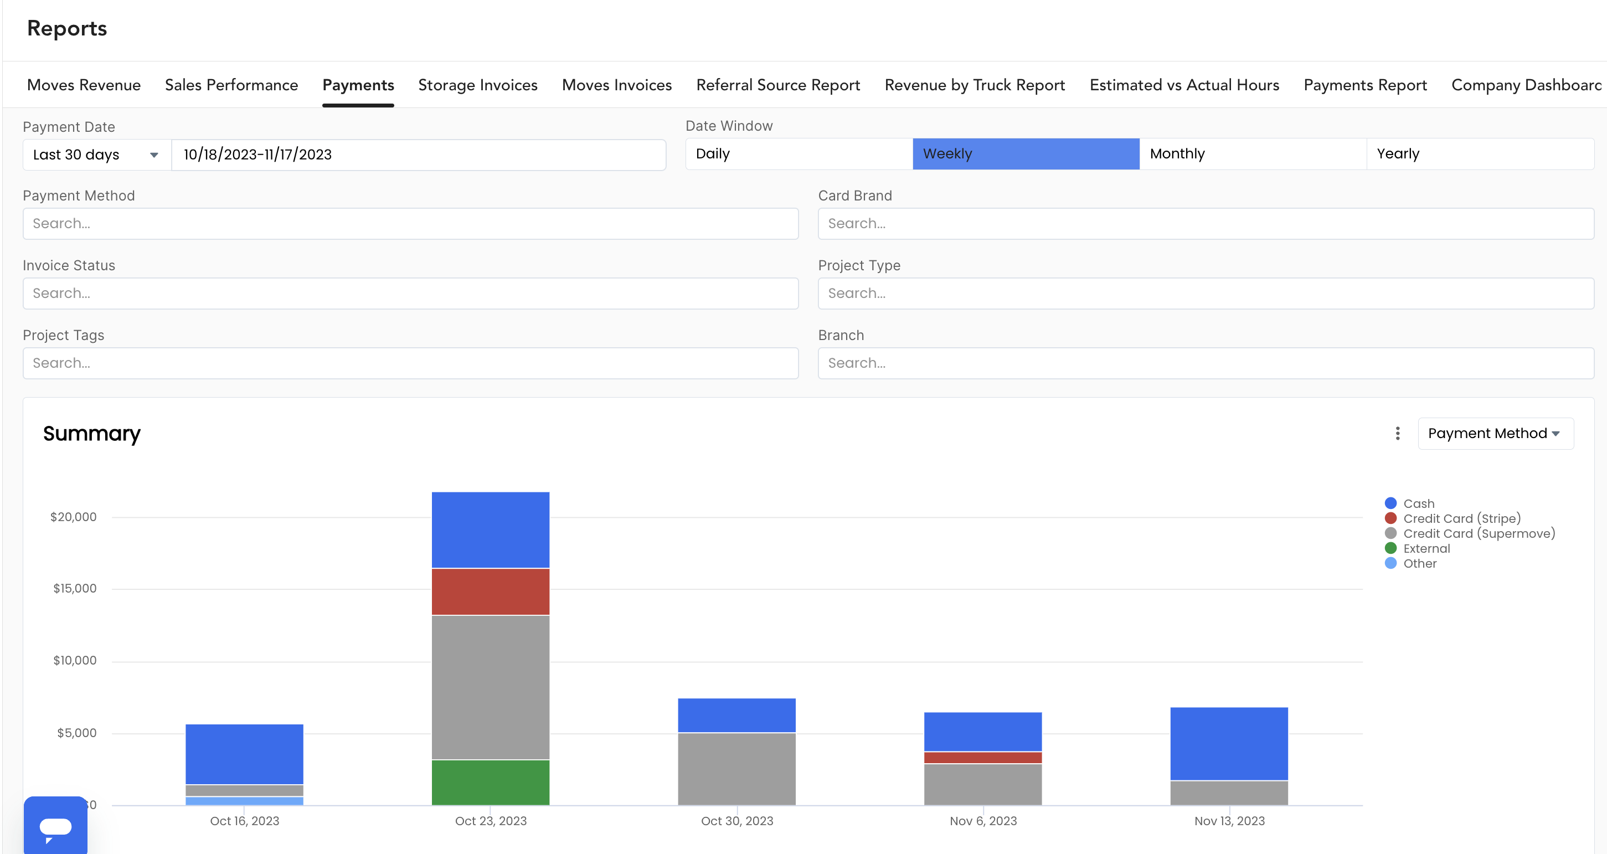
Task: Open the Project Type search filter
Action: [1206, 293]
